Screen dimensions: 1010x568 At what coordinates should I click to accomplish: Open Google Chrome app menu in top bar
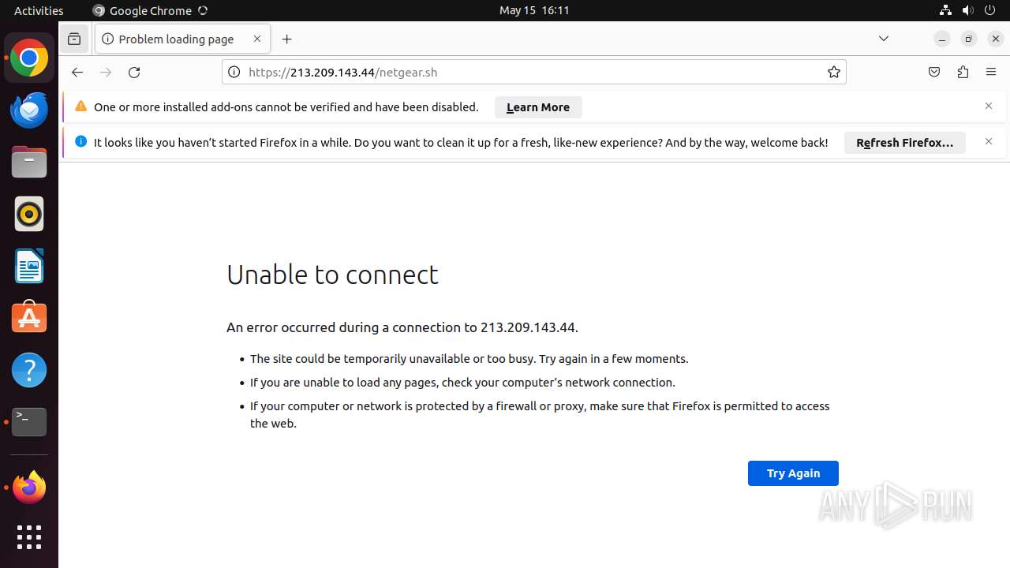[150, 10]
